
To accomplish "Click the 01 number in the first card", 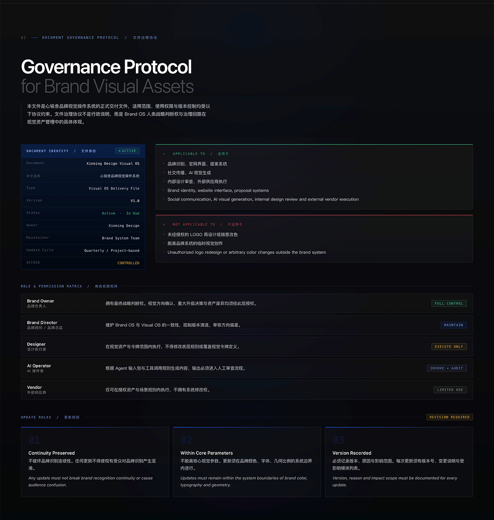I will 34,440.
